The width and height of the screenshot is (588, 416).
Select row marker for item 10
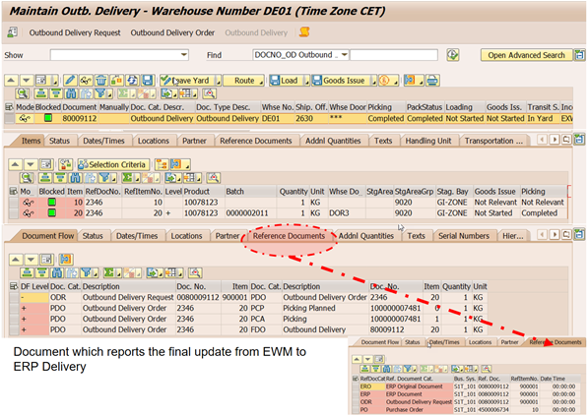14,203
